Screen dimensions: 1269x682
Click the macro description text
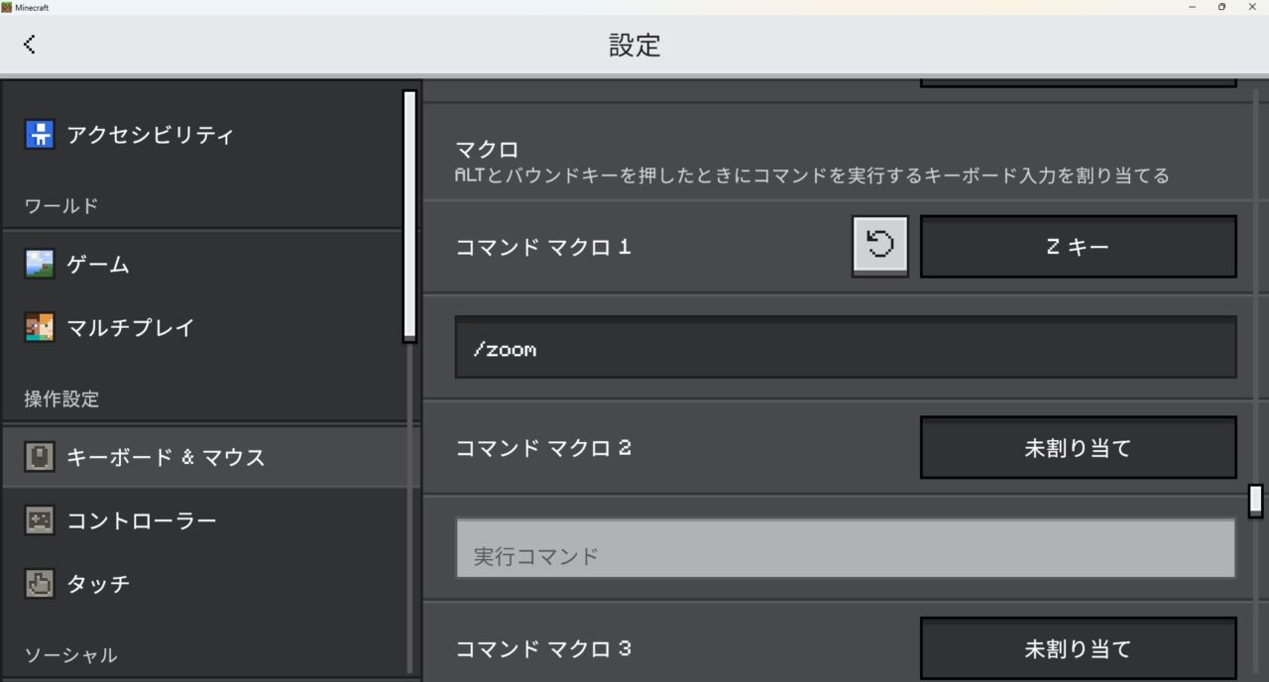812,176
